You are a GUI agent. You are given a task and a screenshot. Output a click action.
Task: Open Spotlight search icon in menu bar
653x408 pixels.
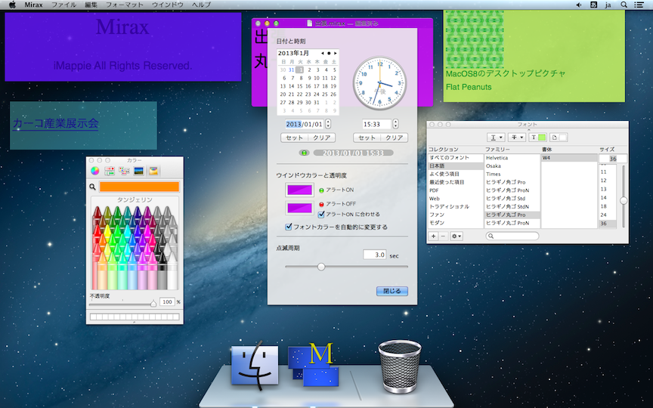(624, 5)
